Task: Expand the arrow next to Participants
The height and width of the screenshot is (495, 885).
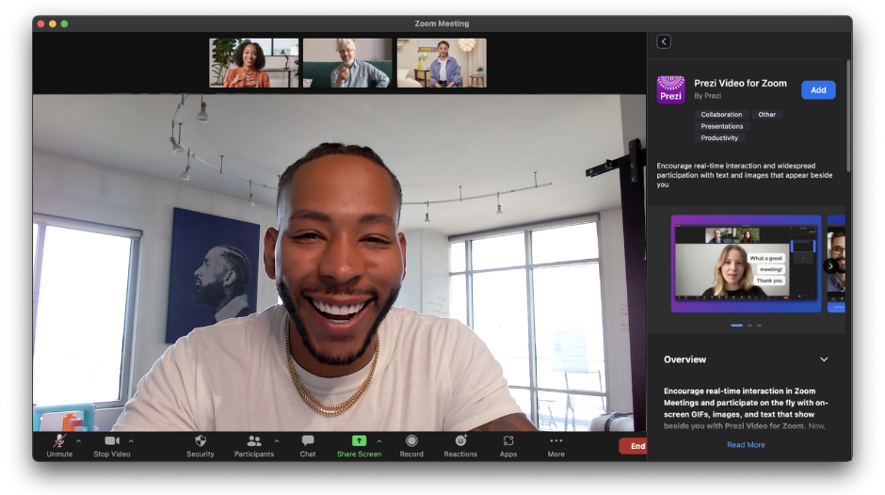Action: tap(277, 440)
